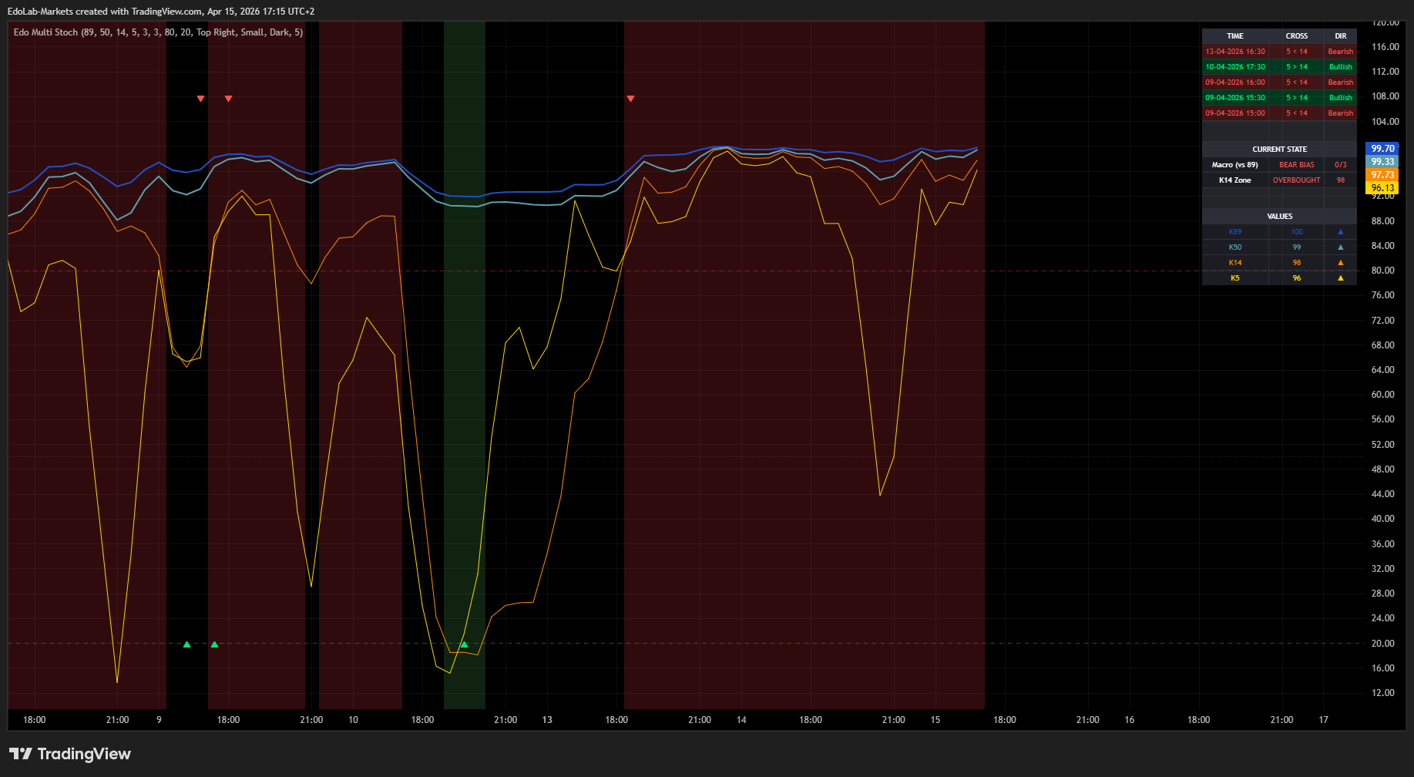Screen dimensions: 1414x777
Task: Click the K14 Zone label
Action: pyautogui.click(x=1235, y=180)
